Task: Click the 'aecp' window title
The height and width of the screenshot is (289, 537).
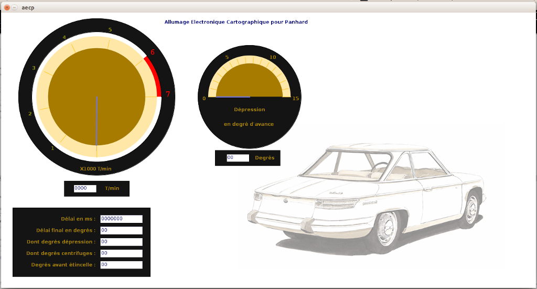Action: pyautogui.click(x=28, y=7)
